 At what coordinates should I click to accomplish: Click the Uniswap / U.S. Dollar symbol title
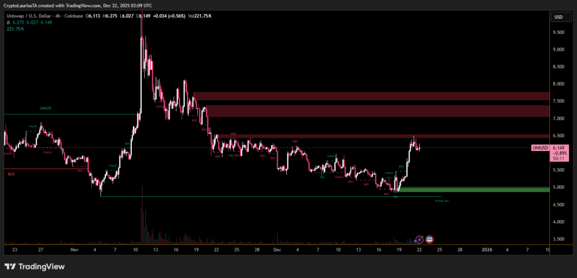28,16
